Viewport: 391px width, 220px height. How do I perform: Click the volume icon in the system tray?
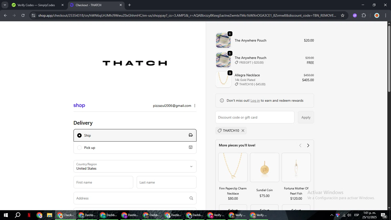349,215
